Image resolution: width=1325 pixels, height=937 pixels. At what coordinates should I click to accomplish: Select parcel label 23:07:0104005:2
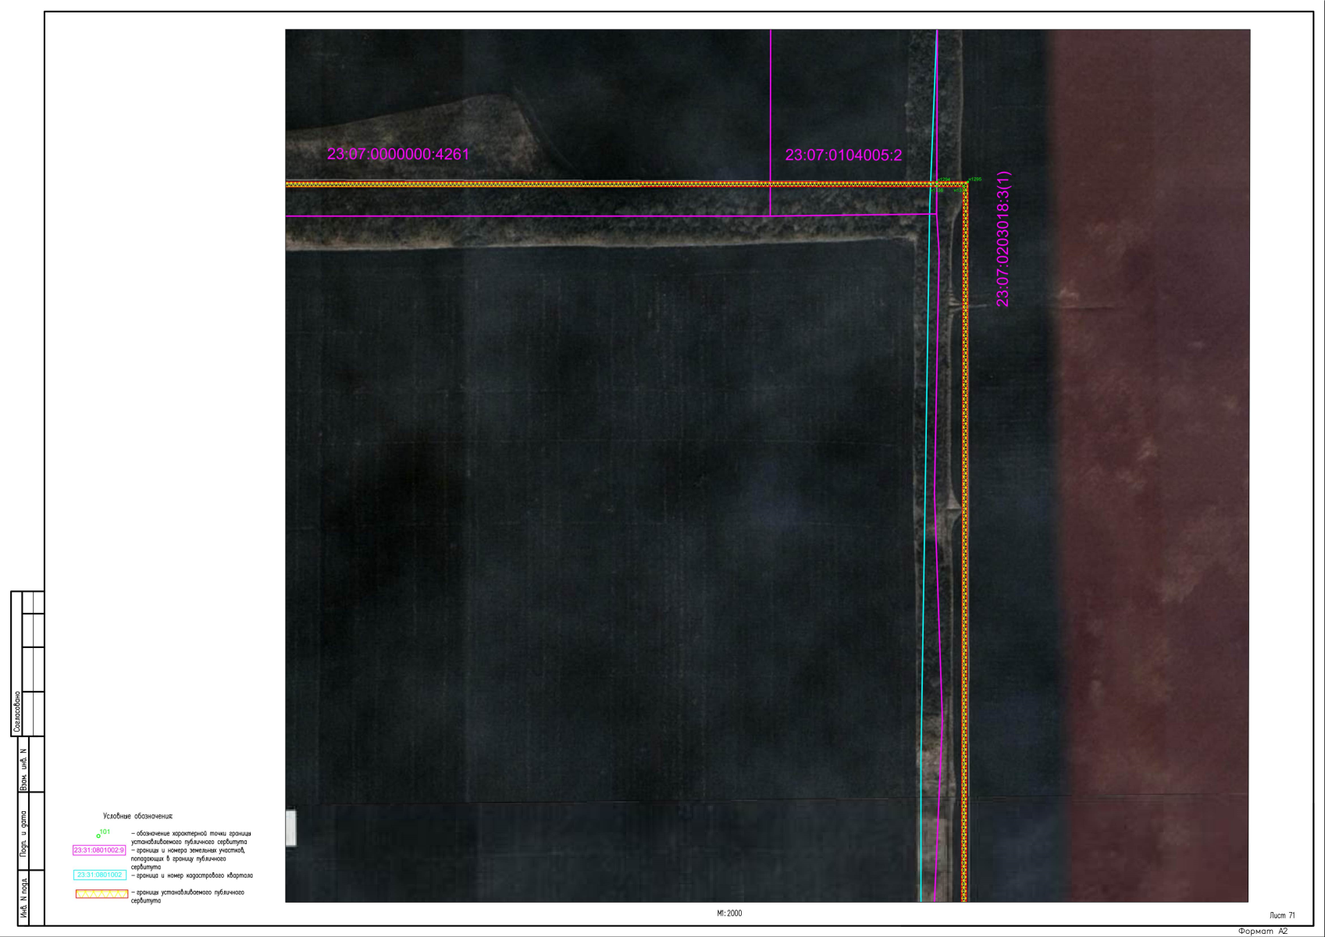tap(843, 155)
